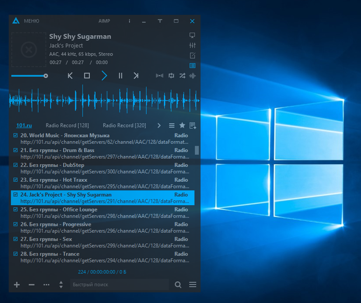
Task: Uncheck the World Music - Японская Музыка entry
Action: [15, 135]
